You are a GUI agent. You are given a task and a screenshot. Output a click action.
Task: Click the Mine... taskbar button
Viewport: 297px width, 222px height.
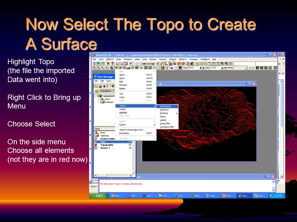244,196
